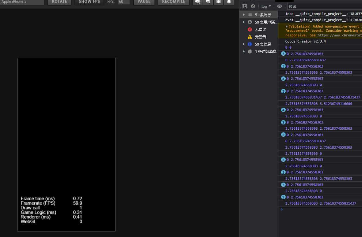This screenshot has height=237, width=362.
Task: Click the user icon beside 50 条用户消息
Action: point(250,22)
